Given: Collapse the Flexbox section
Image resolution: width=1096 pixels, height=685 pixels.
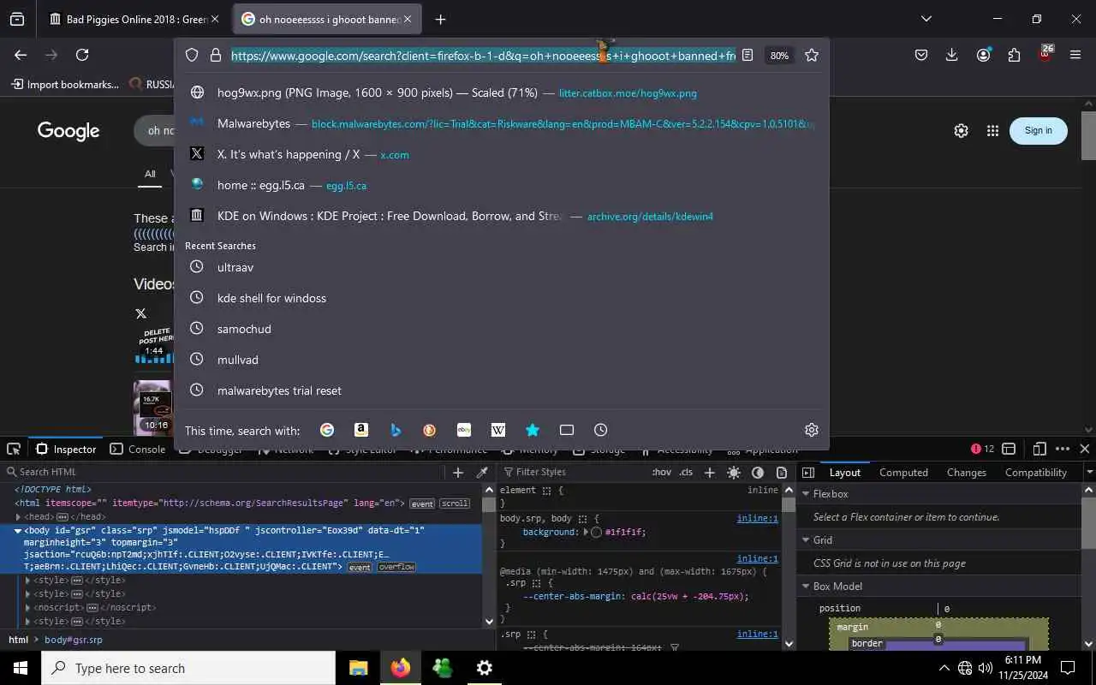Looking at the screenshot, I should pyautogui.click(x=806, y=493).
